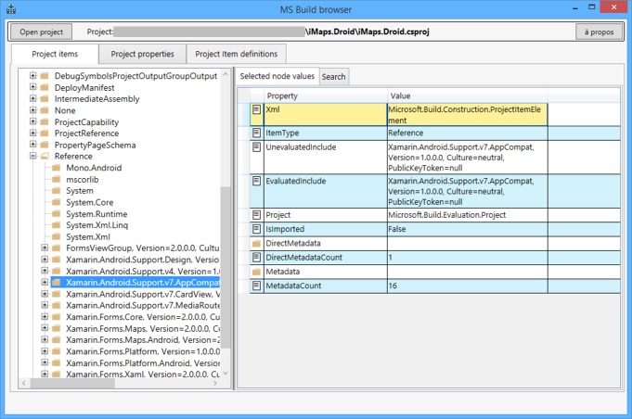Click the tree scroll down arrow
This screenshot has height=419, width=632.
(226, 374)
